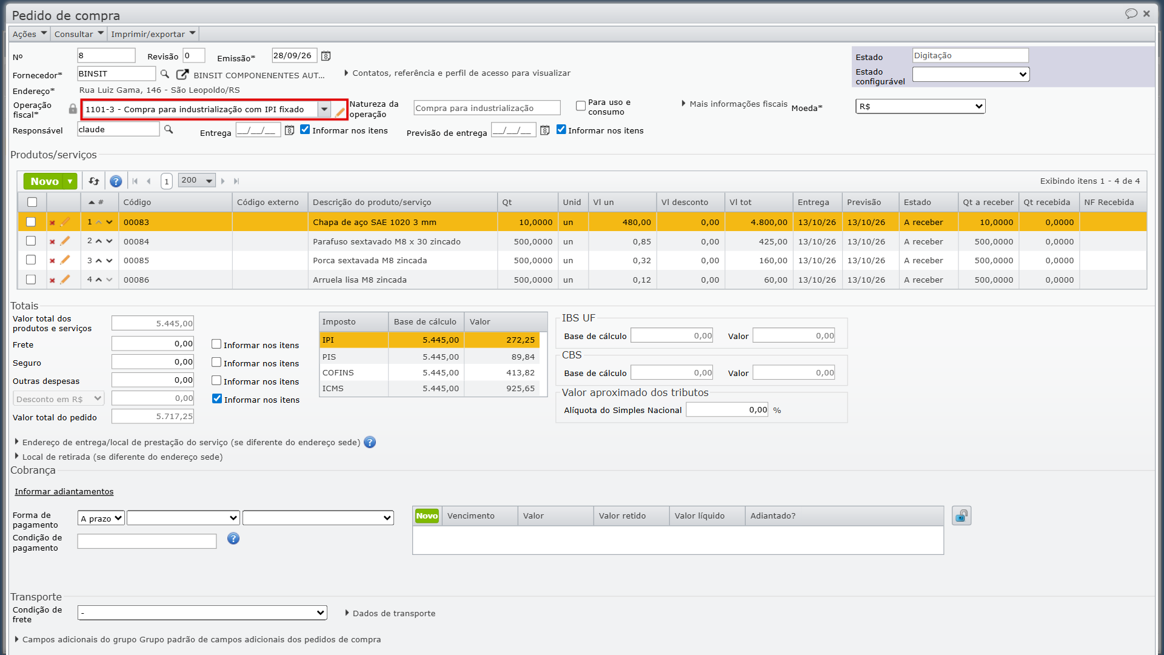Add new installment with Cobrança Novo button
This screenshot has width=1164, height=655.
tap(427, 516)
